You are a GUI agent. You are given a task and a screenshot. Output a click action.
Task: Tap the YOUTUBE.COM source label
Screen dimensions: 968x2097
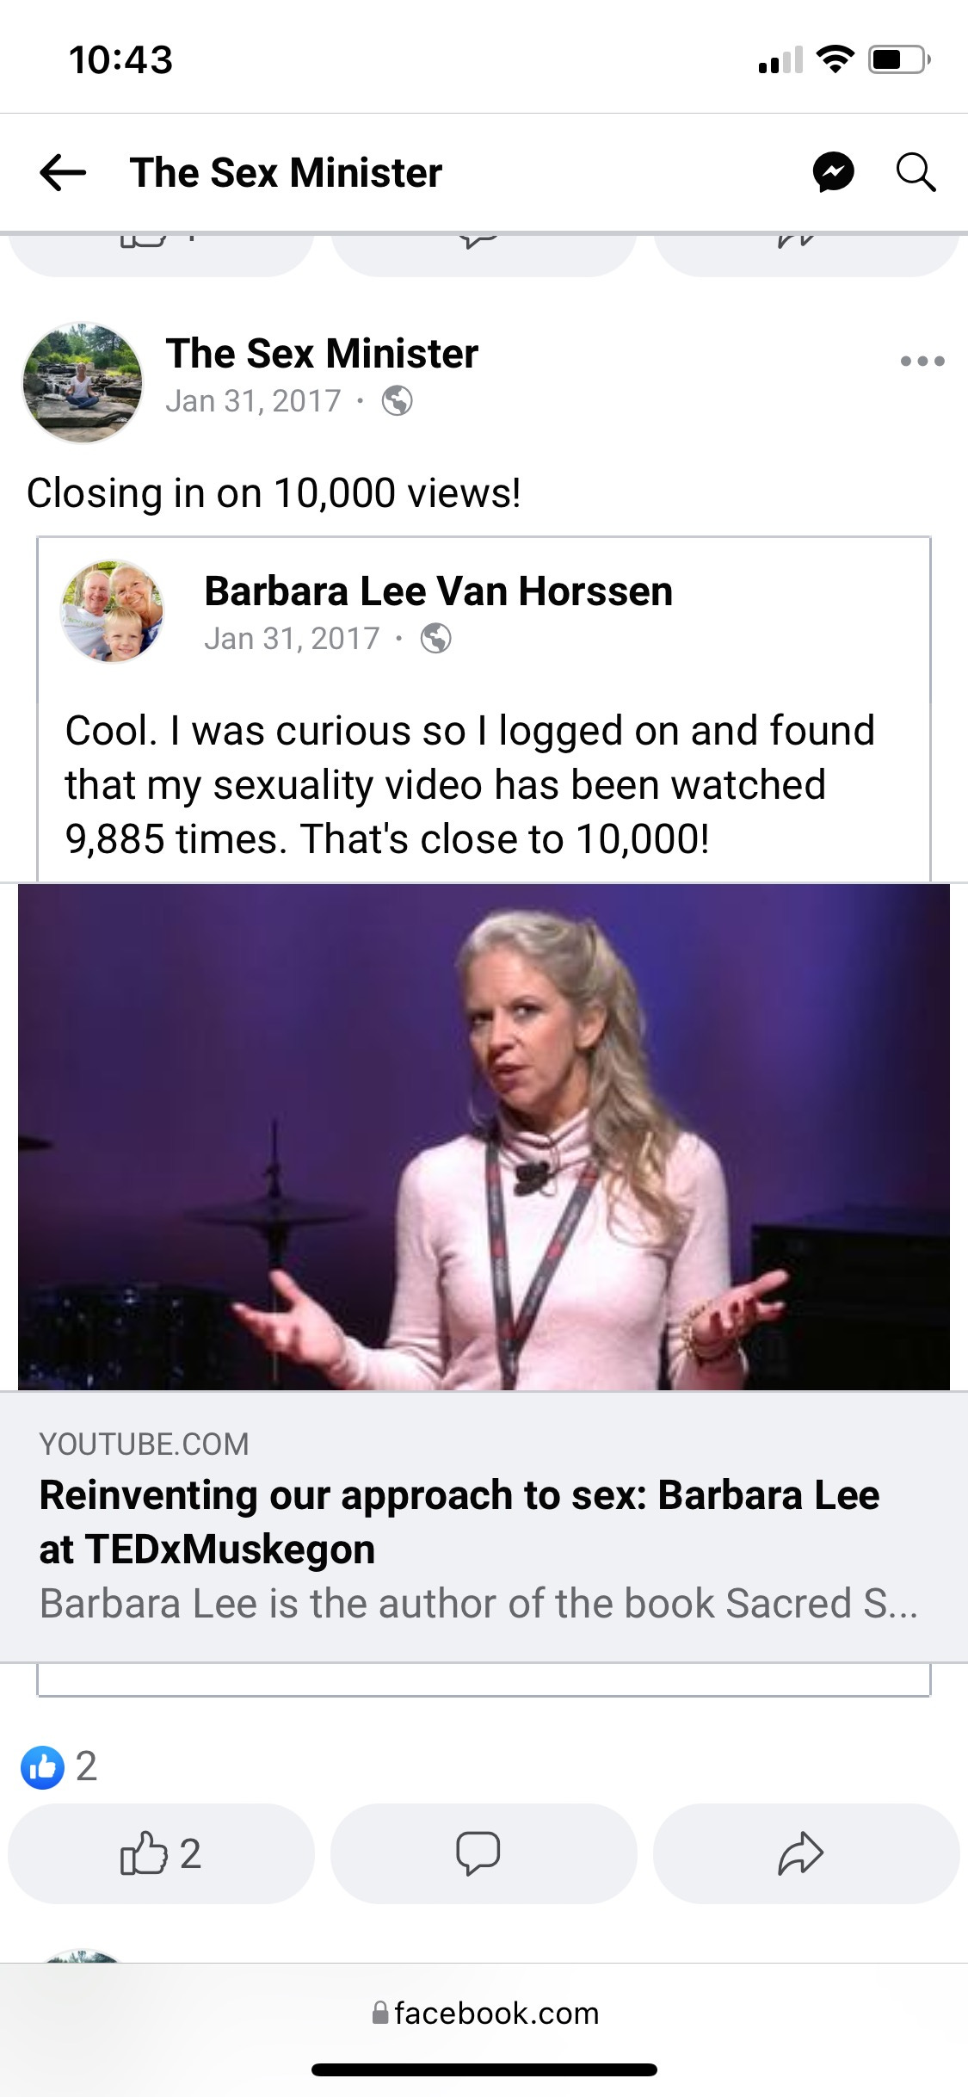[x=144, y=1444]
